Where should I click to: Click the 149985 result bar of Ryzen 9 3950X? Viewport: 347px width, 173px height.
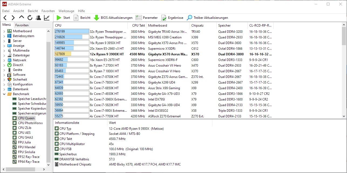tap(72, 43)
